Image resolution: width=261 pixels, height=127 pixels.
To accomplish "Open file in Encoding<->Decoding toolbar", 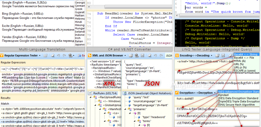I will point(217,55).
